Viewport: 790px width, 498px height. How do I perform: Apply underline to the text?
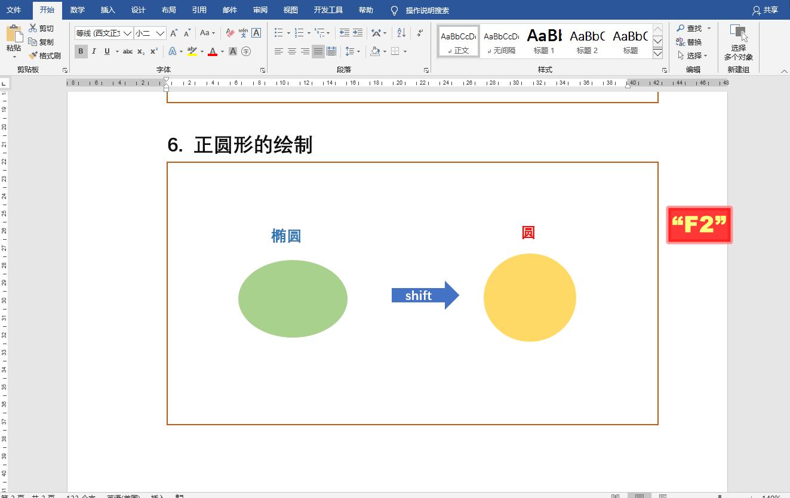coord(106,51)
